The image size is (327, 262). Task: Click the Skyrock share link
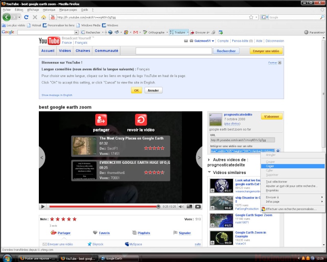point(95,244)
